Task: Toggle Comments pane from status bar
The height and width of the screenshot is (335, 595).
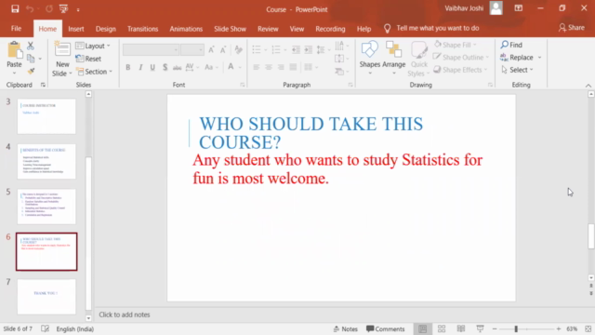Action: pos(386,328)
